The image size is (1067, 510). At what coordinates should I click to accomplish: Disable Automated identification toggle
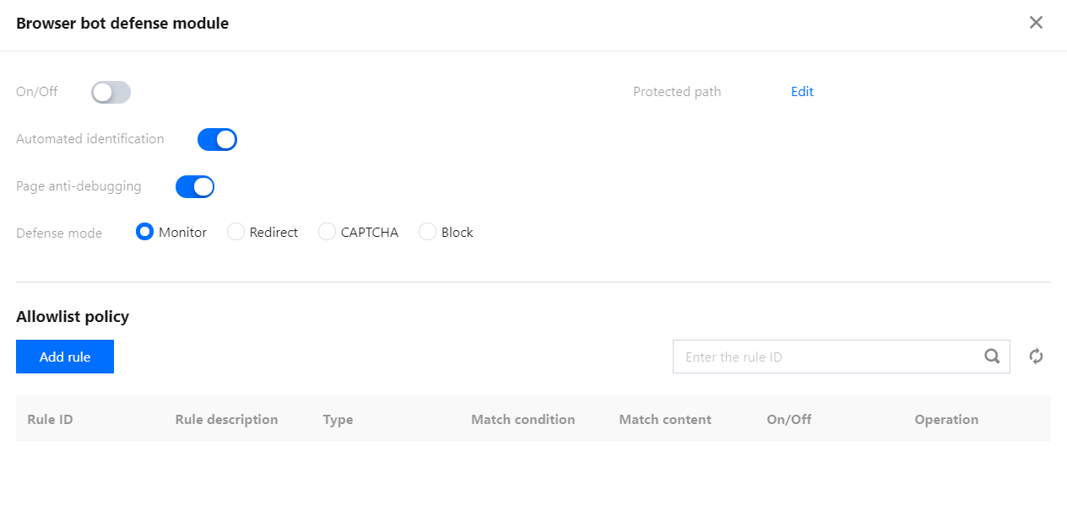[x=217, y=140]
